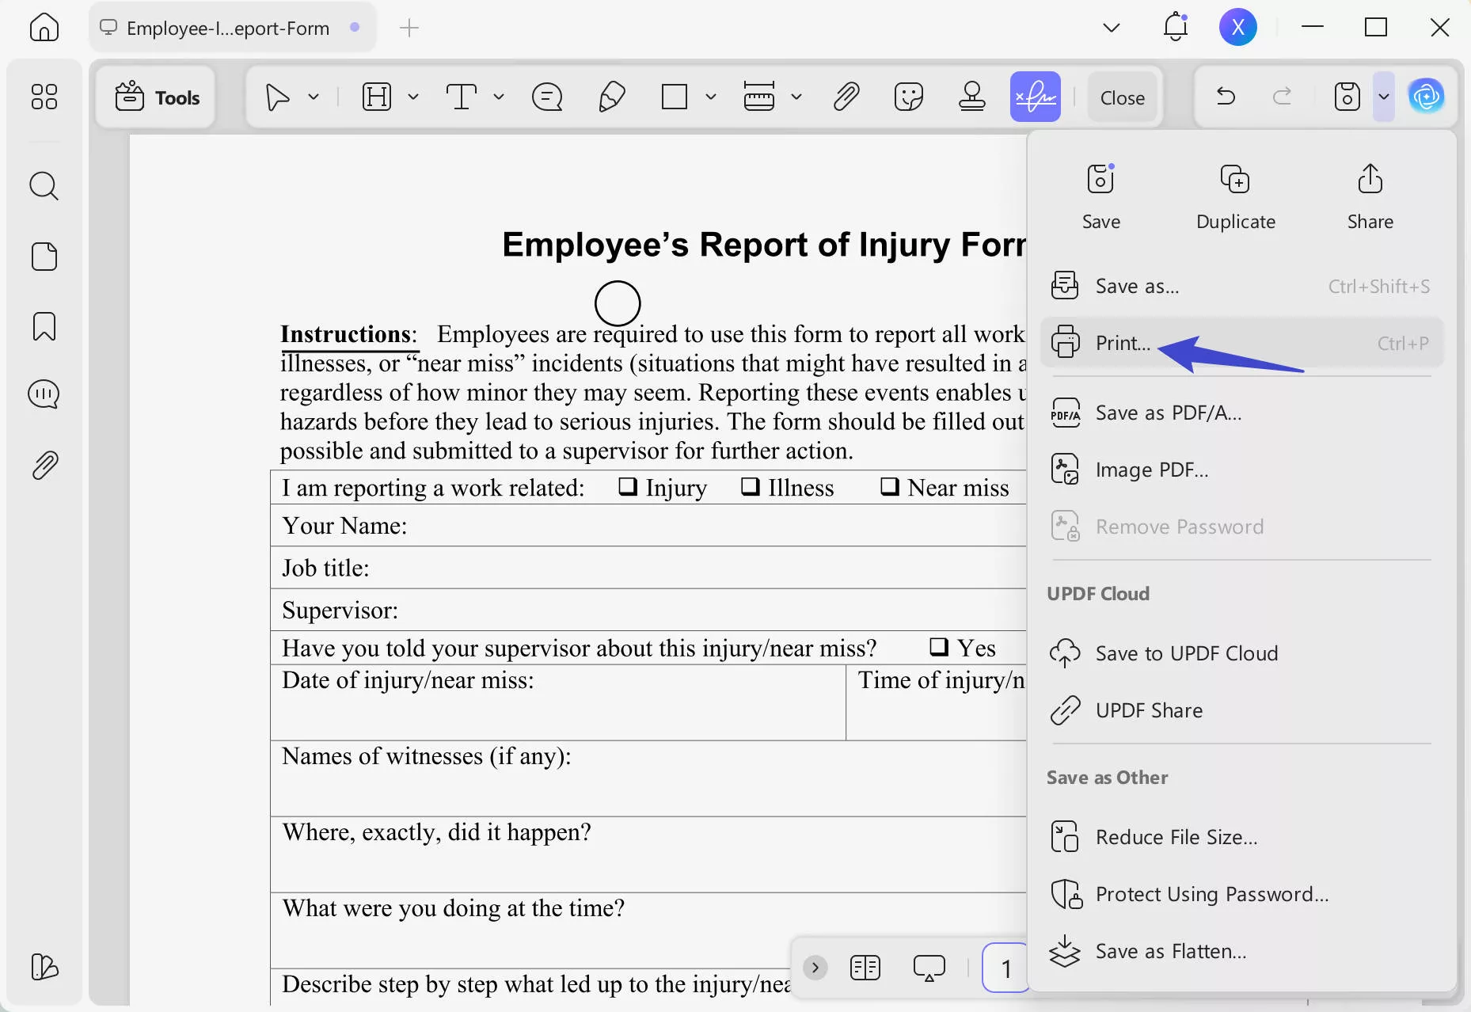This screenshot has width=1471, height=1012.
Task: Click the Close button in the toolbar
Action: [x=1122, y=97]
